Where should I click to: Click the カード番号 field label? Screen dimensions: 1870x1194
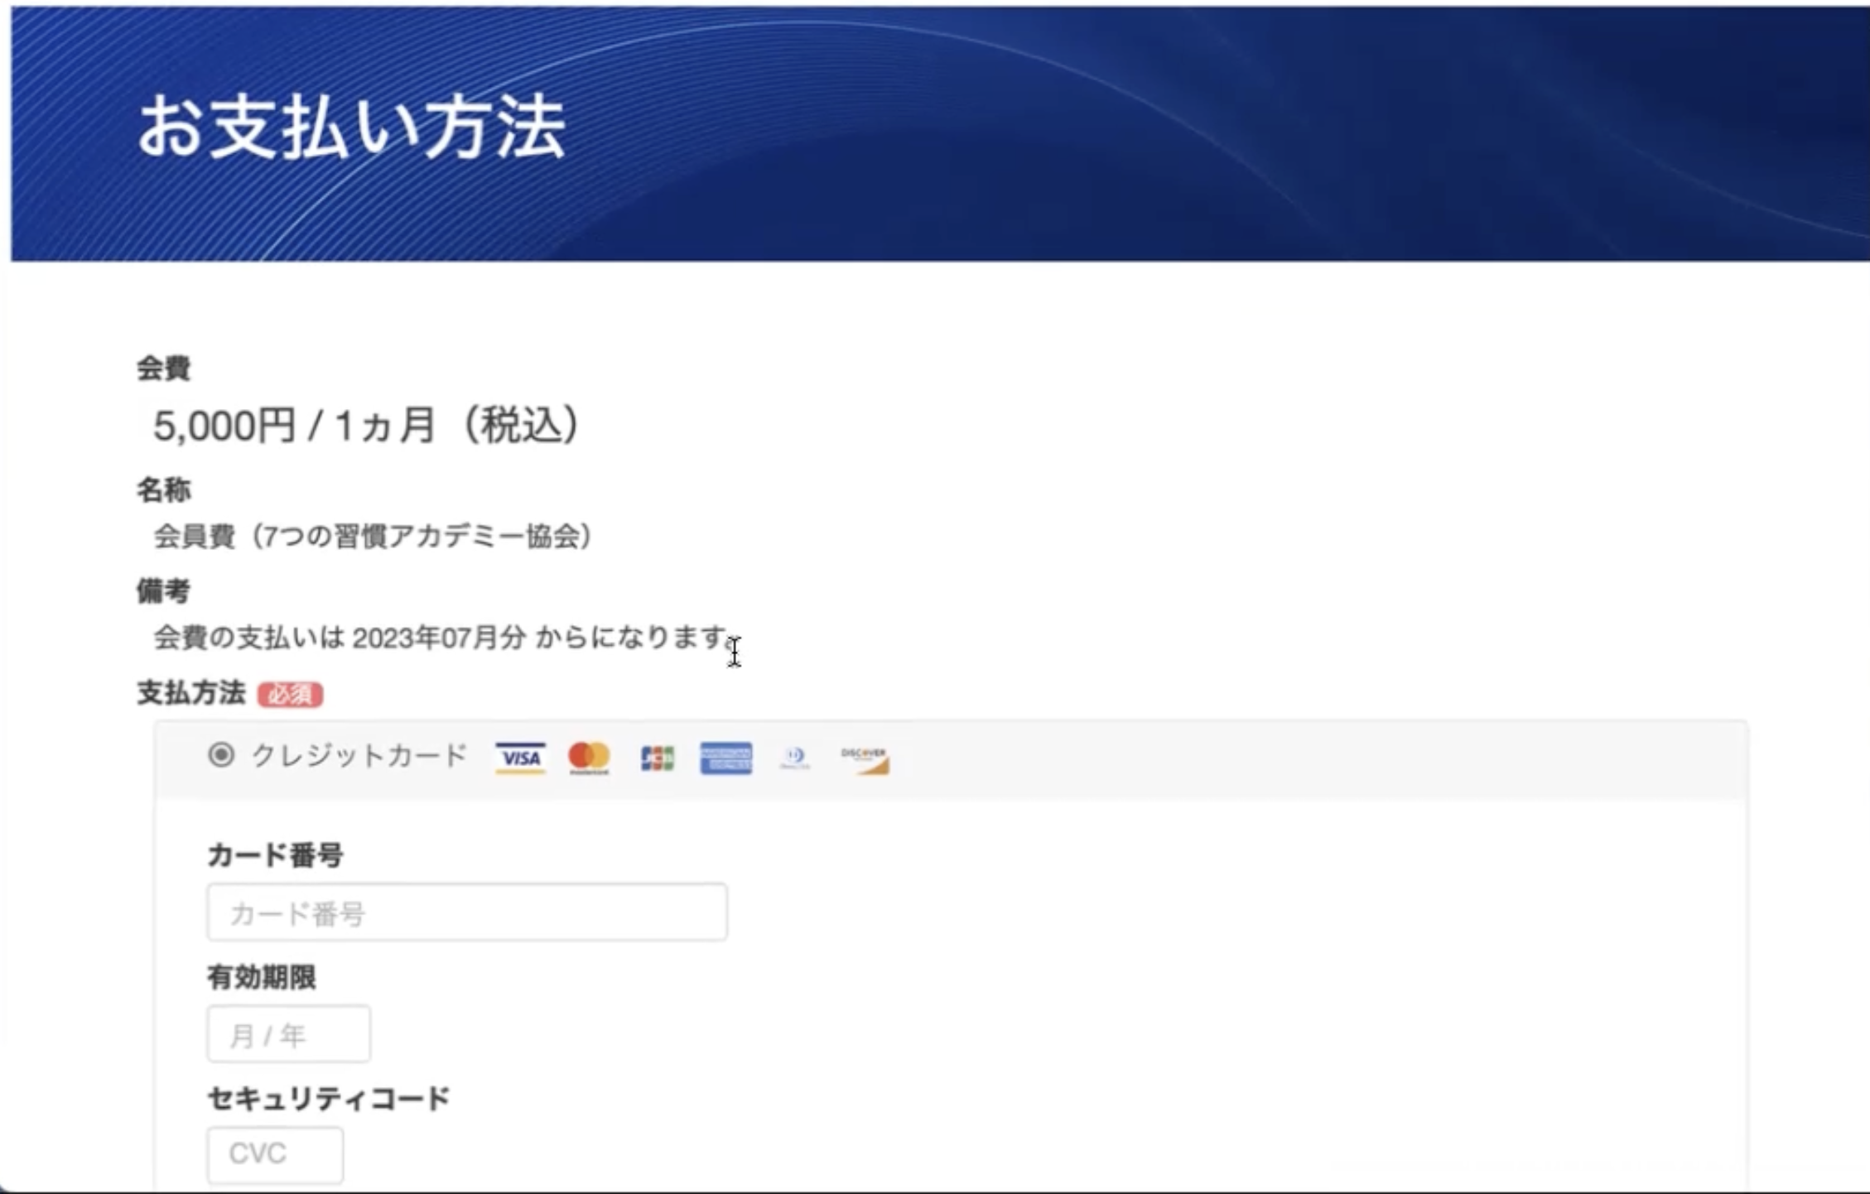tap(275, 855)
